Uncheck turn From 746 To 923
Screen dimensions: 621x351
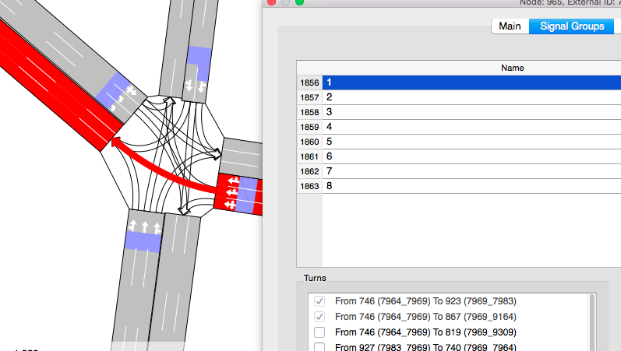pyautogui.click(x=319, y=300)
